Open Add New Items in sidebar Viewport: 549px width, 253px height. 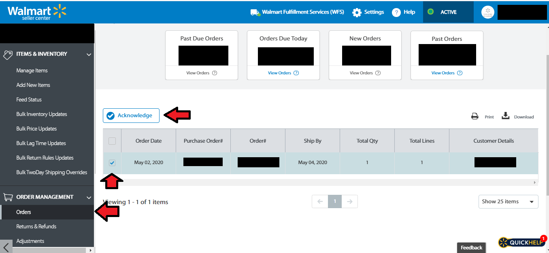(x=33, y=85)
